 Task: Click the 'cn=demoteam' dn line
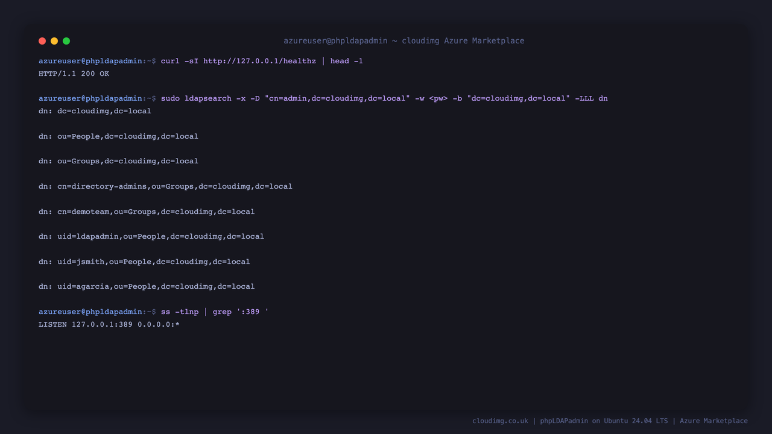[147, 212]
